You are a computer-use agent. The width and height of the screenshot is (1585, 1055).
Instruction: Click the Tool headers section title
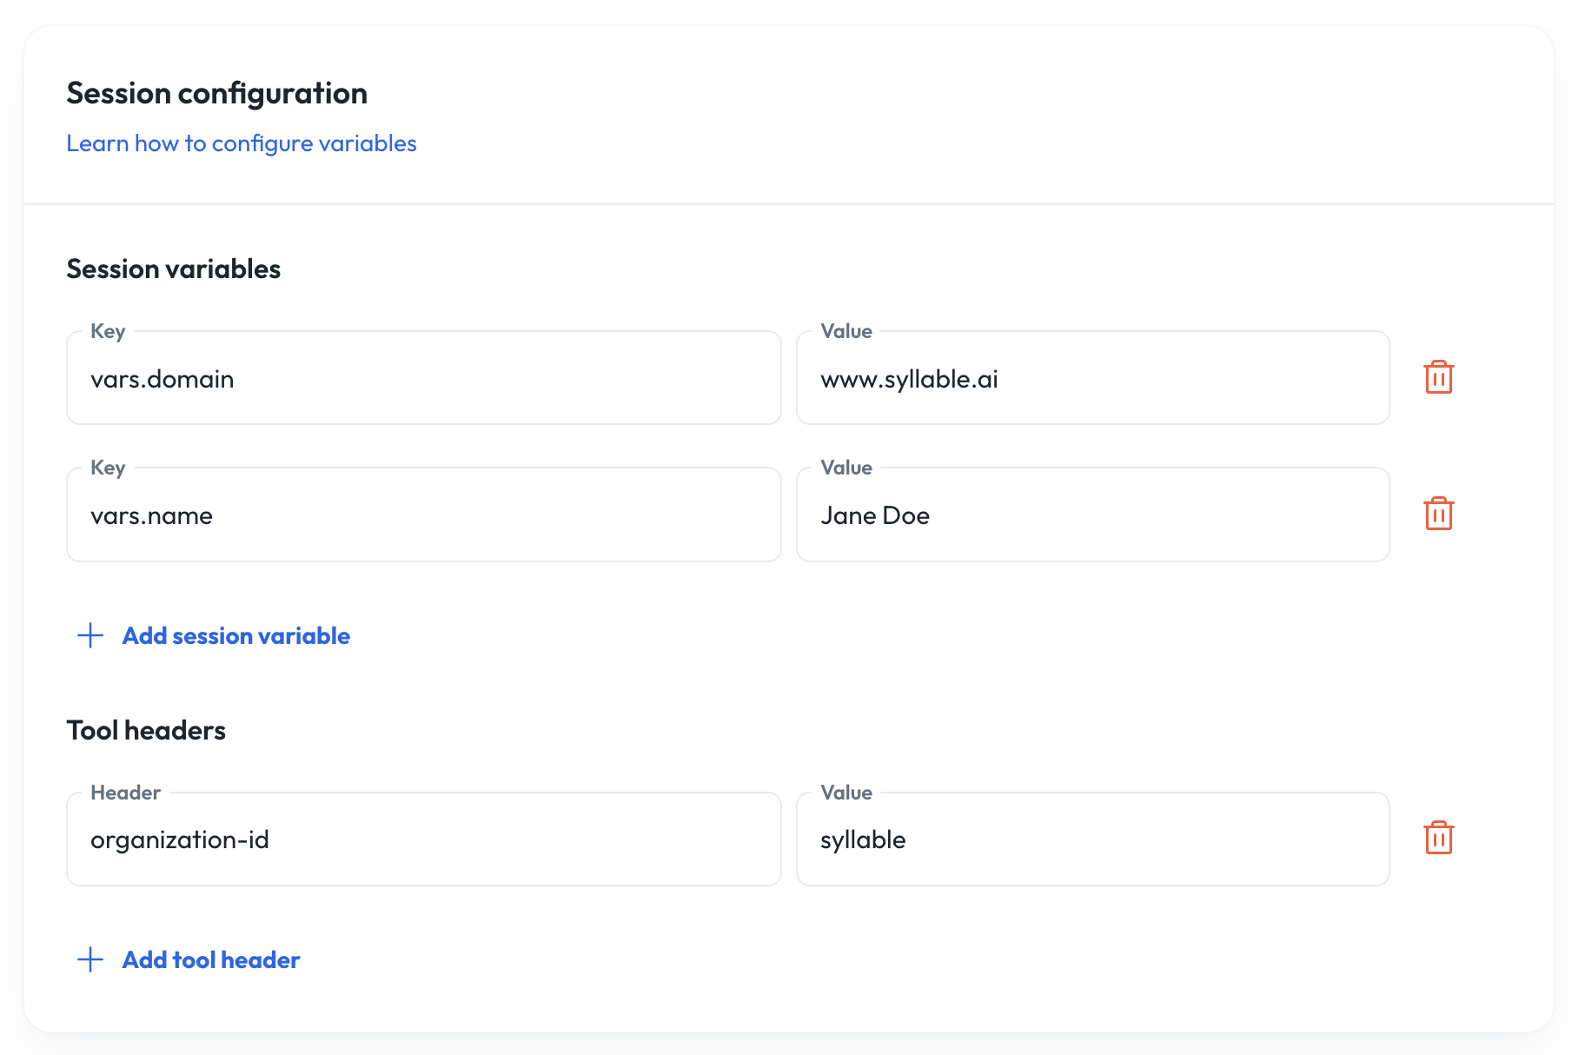point(146,731)
